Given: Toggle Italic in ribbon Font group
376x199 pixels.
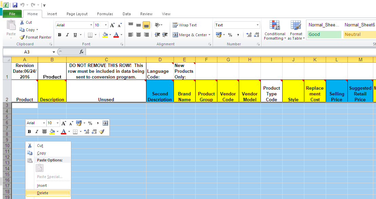Looking at the screenshot, I should (67, 35).
